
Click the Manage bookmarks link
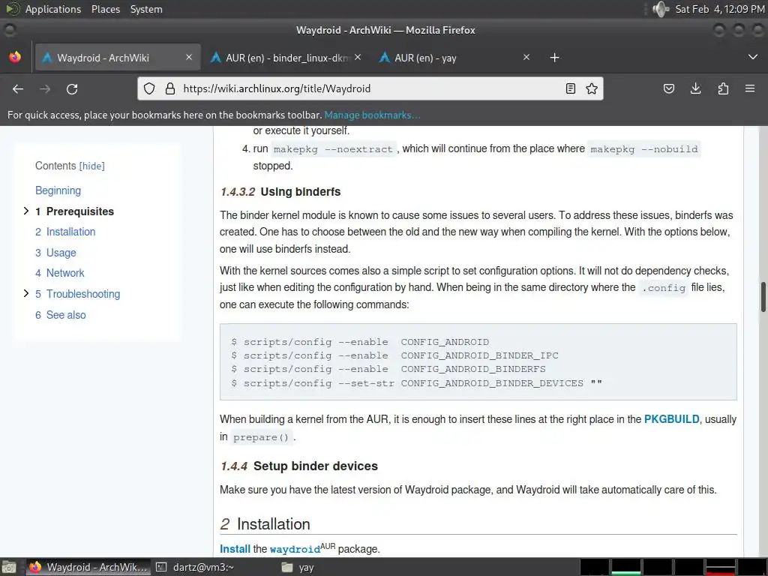coord(372,115)
